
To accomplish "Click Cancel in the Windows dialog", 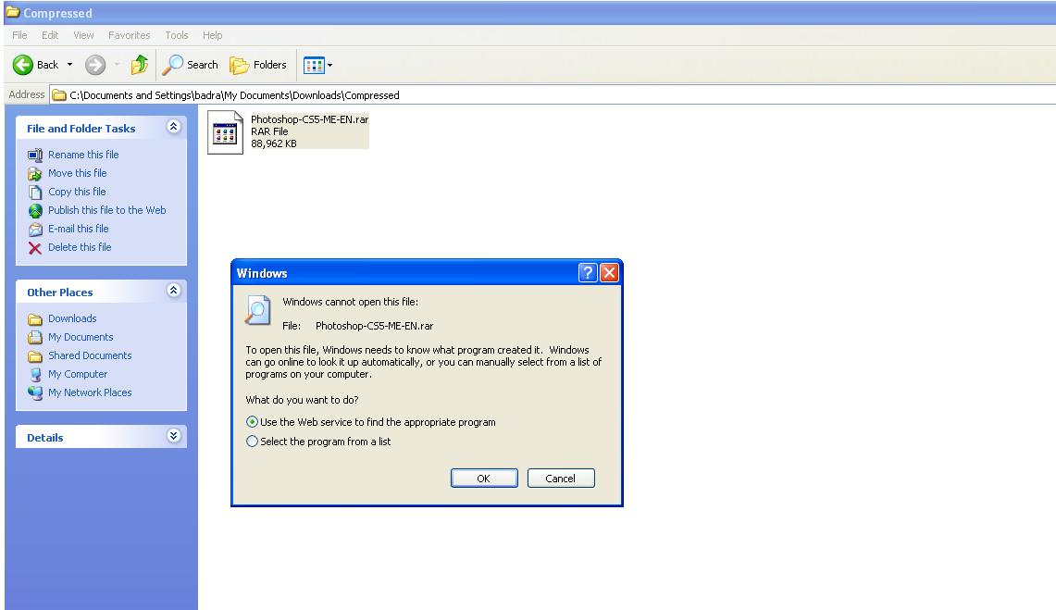I will 561,478.
